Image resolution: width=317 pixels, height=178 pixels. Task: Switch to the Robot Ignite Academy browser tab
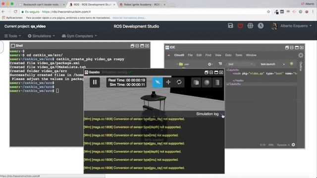click(x=142, y=4)
